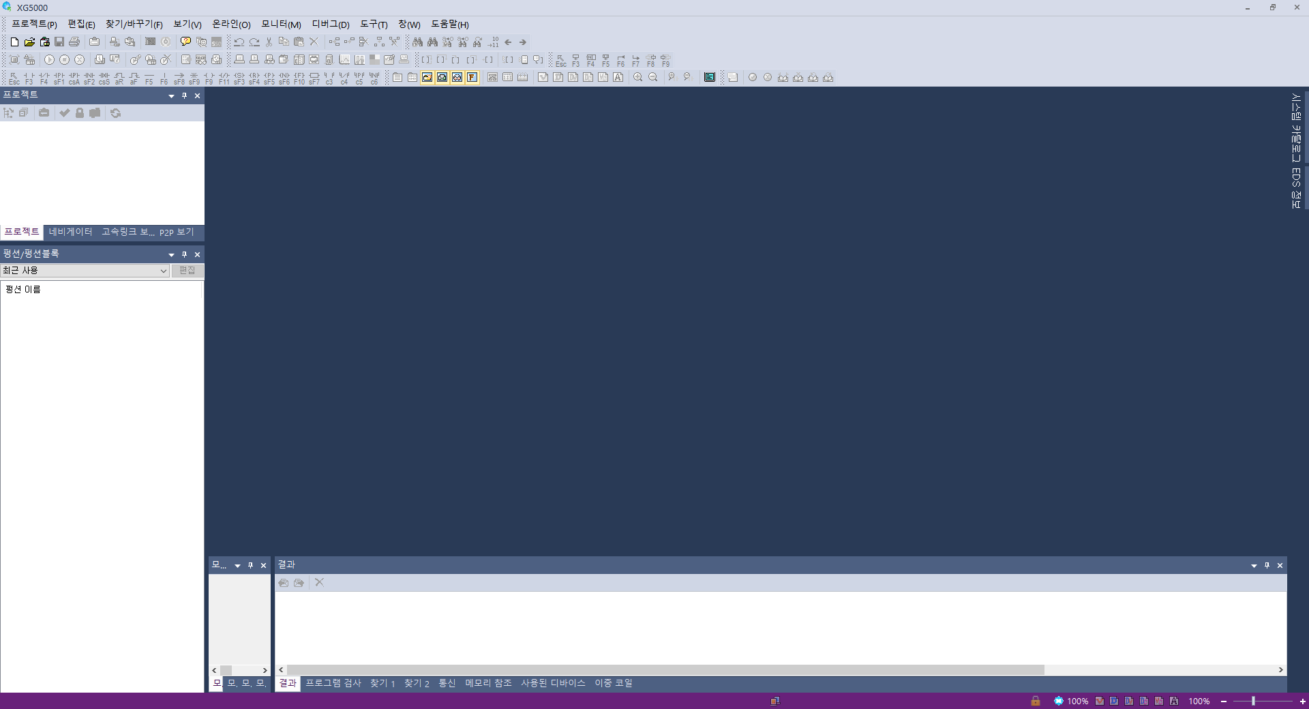Click the padlock icon in status bar
1309x709 pixels.
pos(1036,701)
